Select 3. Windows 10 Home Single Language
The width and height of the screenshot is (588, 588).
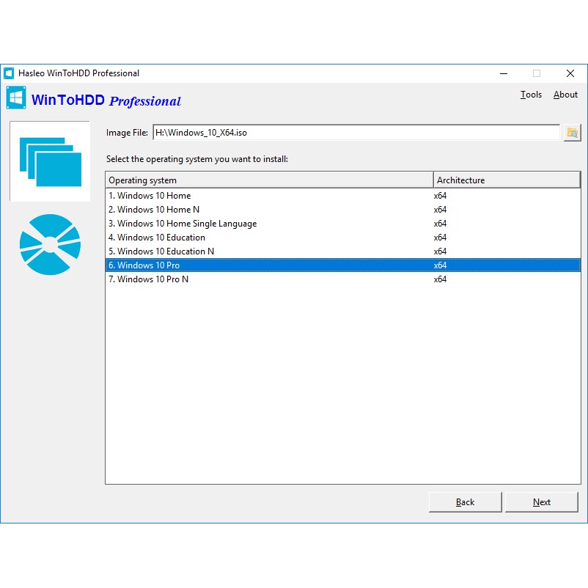pyautogui.click(x=342, y=224)
